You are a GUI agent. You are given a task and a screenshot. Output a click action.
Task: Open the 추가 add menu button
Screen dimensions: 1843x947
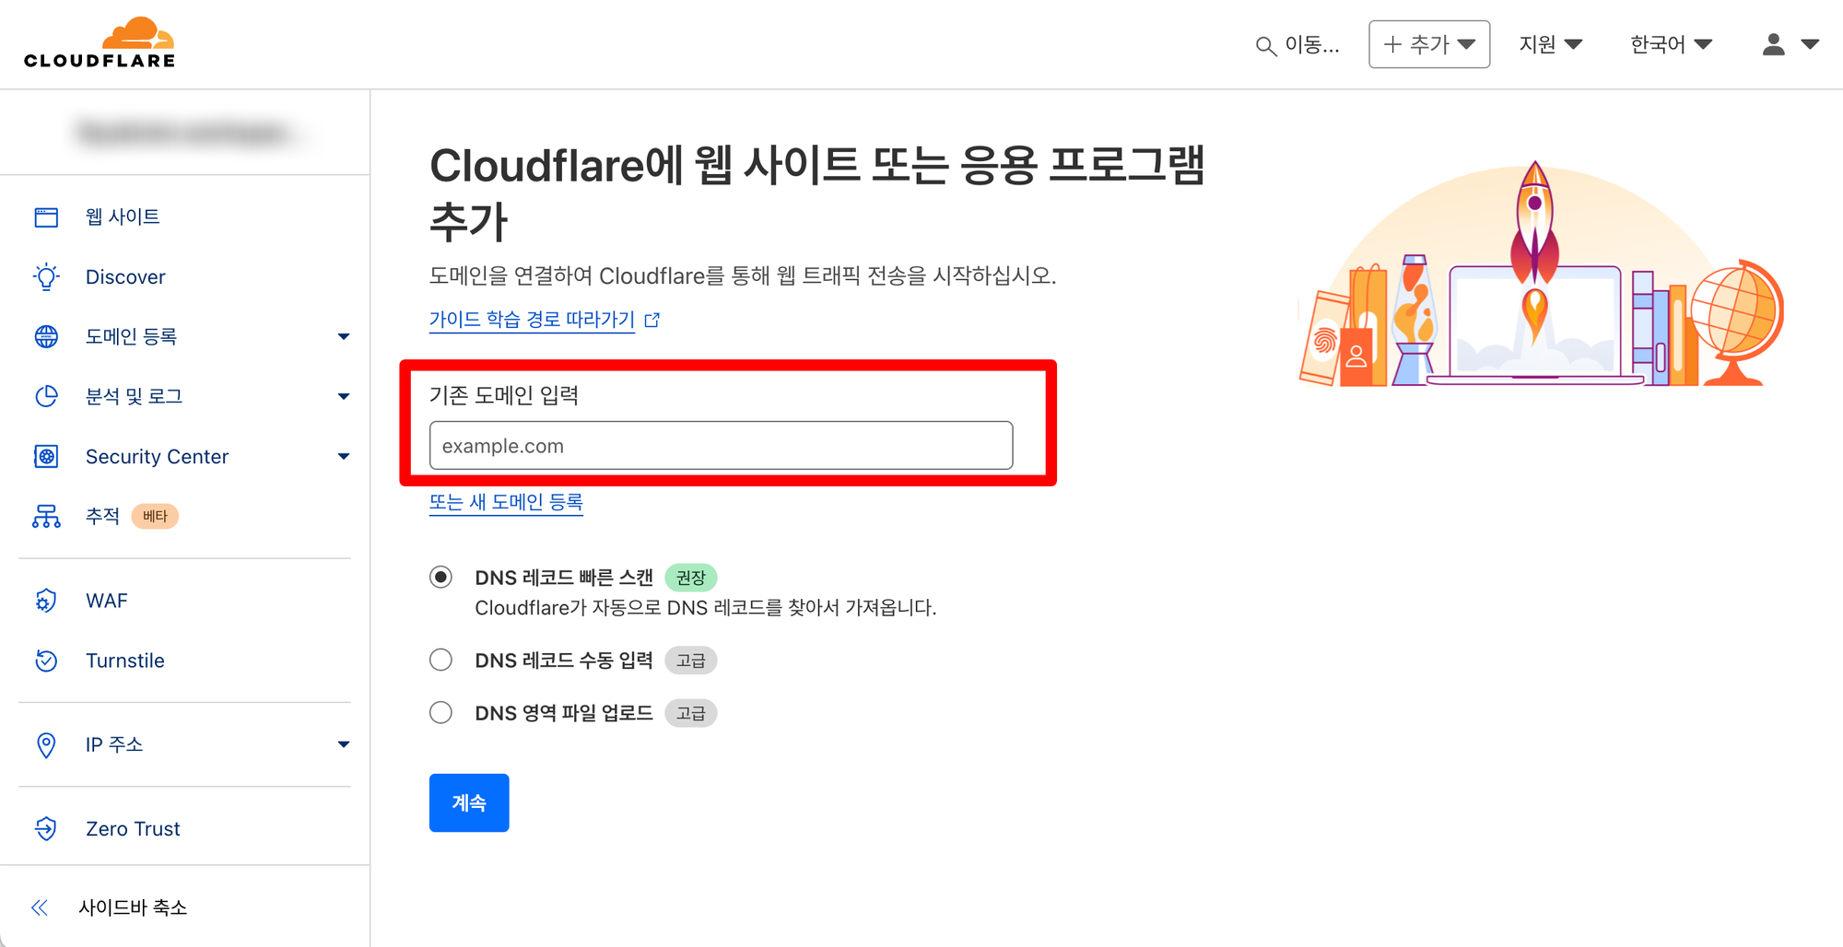pyautogui.click(x=1429, y=44)
